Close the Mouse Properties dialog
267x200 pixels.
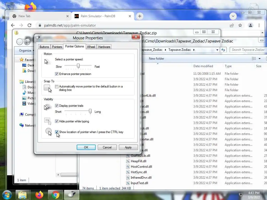pos(136,37)
